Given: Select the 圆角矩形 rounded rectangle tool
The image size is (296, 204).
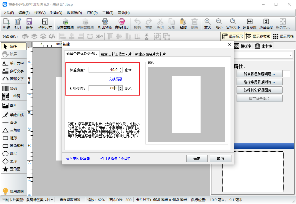Looking at the screenshot, I should 14,146.
